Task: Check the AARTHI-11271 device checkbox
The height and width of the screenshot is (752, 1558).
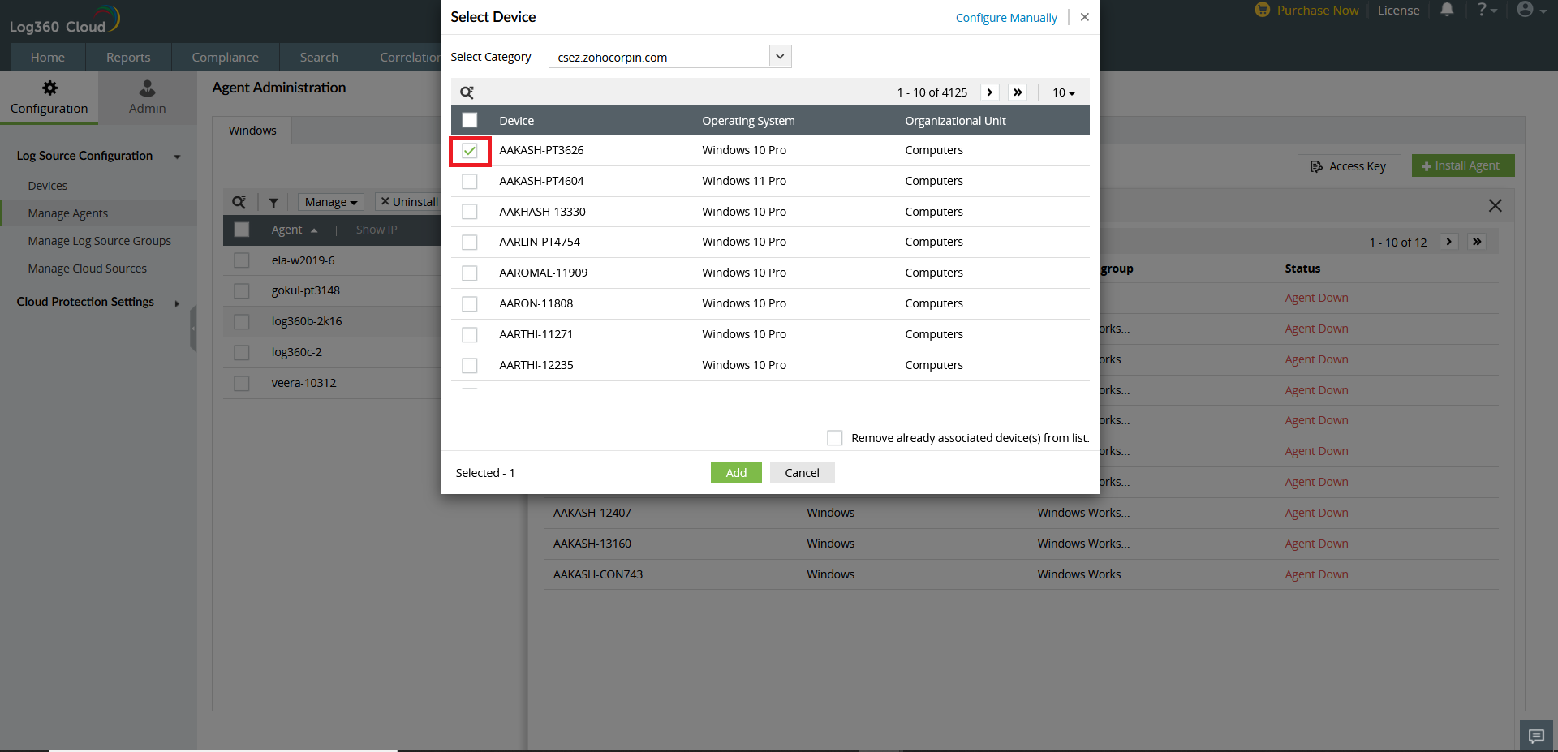Action: (470, 335)
